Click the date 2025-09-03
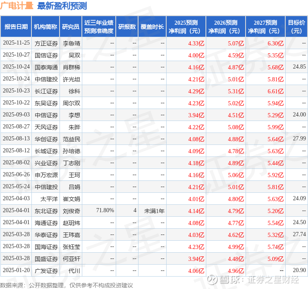 point(16,115)
